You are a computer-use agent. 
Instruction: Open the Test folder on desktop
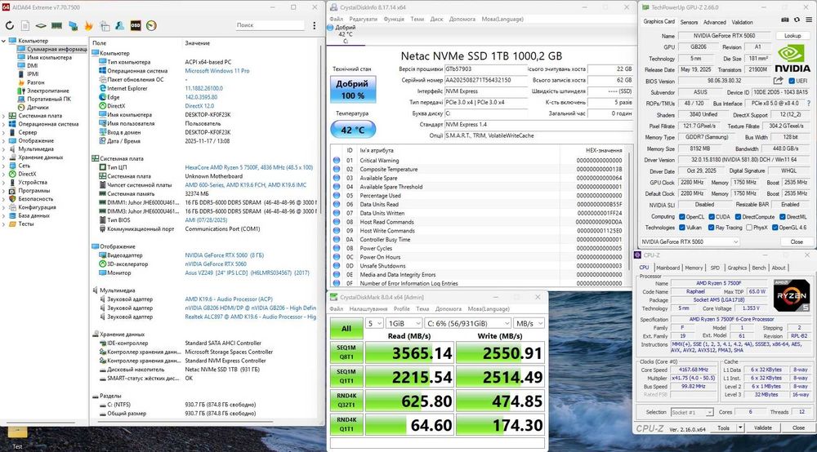pyautogui.click(x=17, y=436)
